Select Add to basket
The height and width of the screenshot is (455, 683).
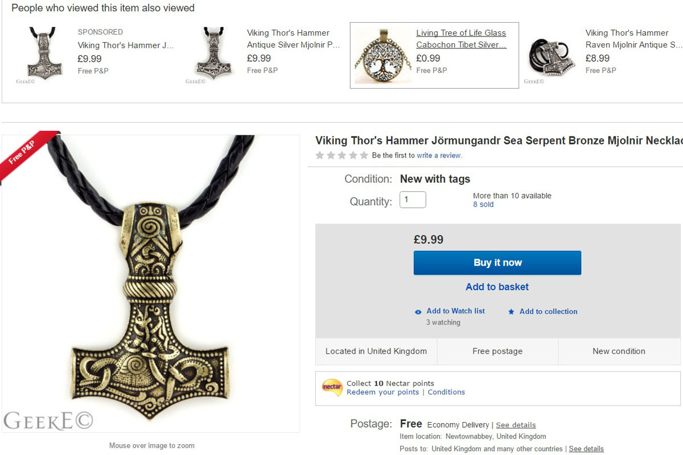(x=496, y=287)
